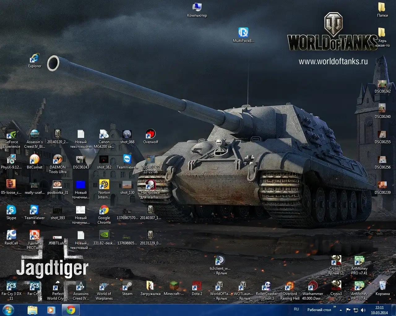
Task: Select the RaidCall shortcut
Action: pyautogui.click(x=11, y=235)
